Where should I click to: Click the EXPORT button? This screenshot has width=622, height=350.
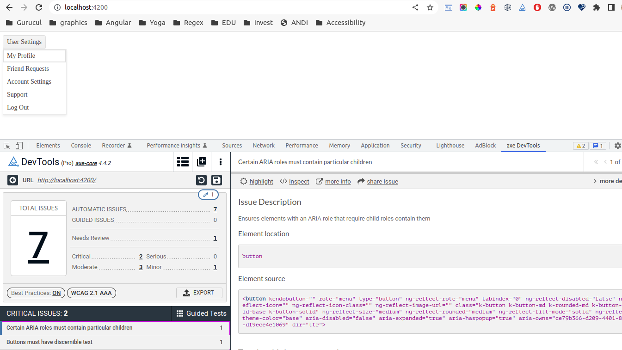pos(199,293)
